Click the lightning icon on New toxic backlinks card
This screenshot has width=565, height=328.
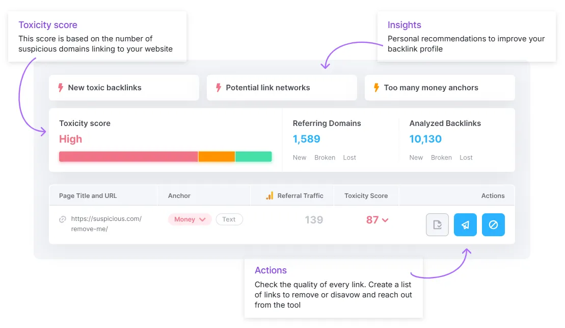point(61,87)
